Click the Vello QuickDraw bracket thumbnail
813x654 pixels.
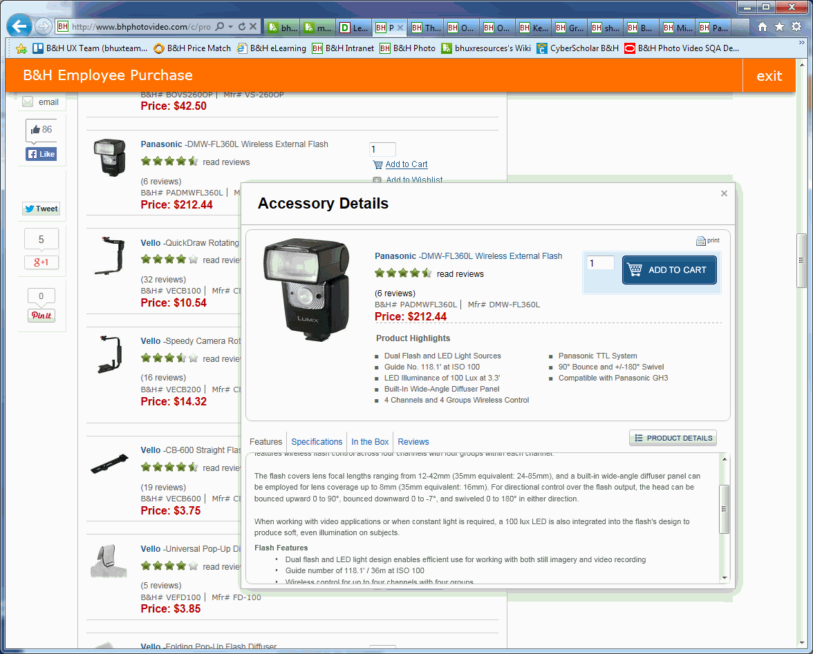(x=109, y=256)
